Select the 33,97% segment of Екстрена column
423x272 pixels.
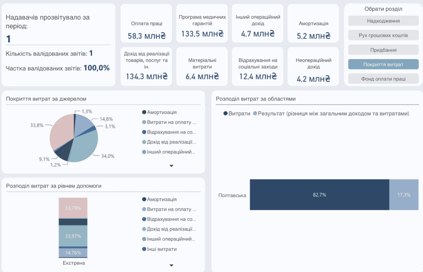tap(73, 236)
